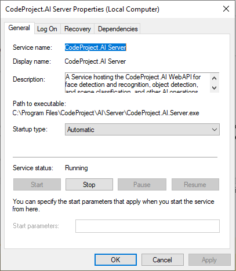Close the properties window with X
This screenshot has width=236, height=271.
coord(226,9)
